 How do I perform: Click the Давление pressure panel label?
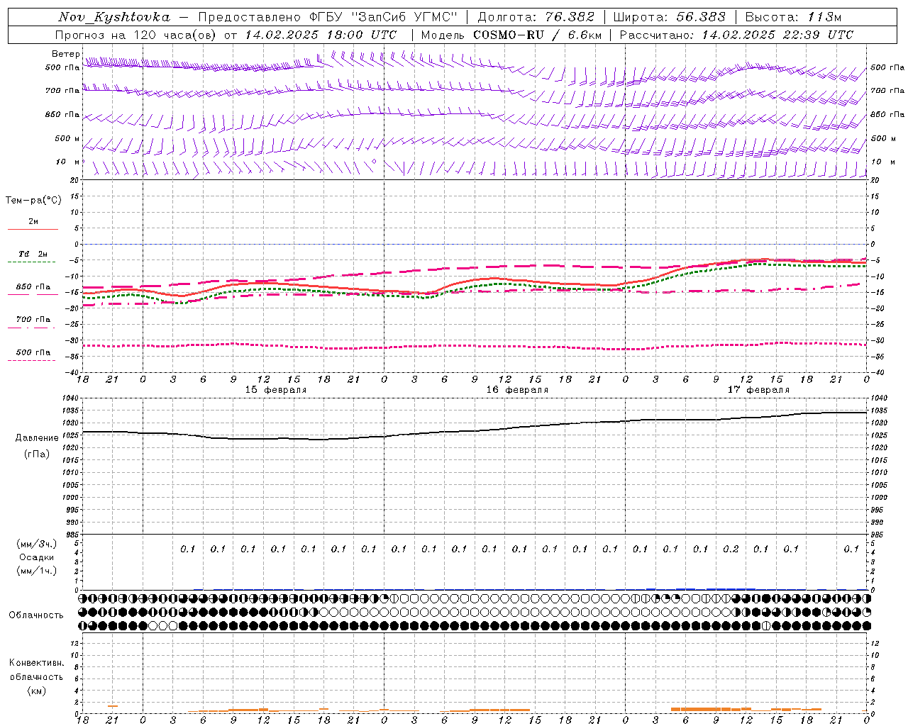pos(37,438)
